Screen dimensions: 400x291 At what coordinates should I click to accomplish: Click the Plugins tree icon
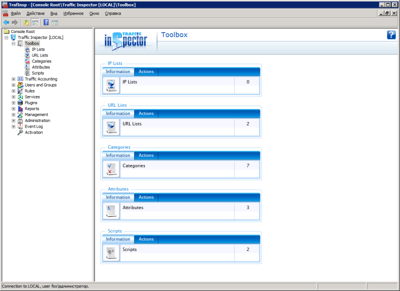pos(20,102)
